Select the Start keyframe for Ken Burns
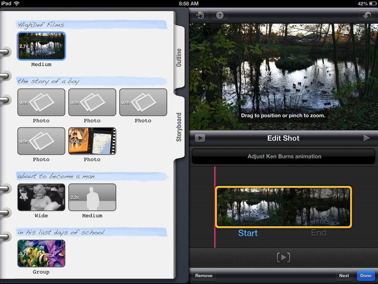The width and height of the screenshot is (378, 284). click(x=248, y=233)
